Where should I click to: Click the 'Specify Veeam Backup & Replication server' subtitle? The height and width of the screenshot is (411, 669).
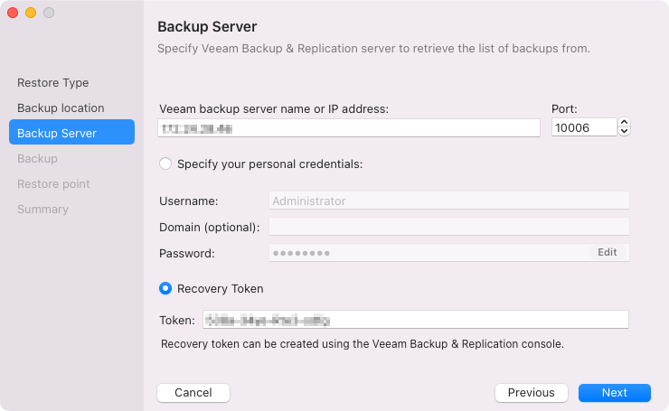pos(373,49)
